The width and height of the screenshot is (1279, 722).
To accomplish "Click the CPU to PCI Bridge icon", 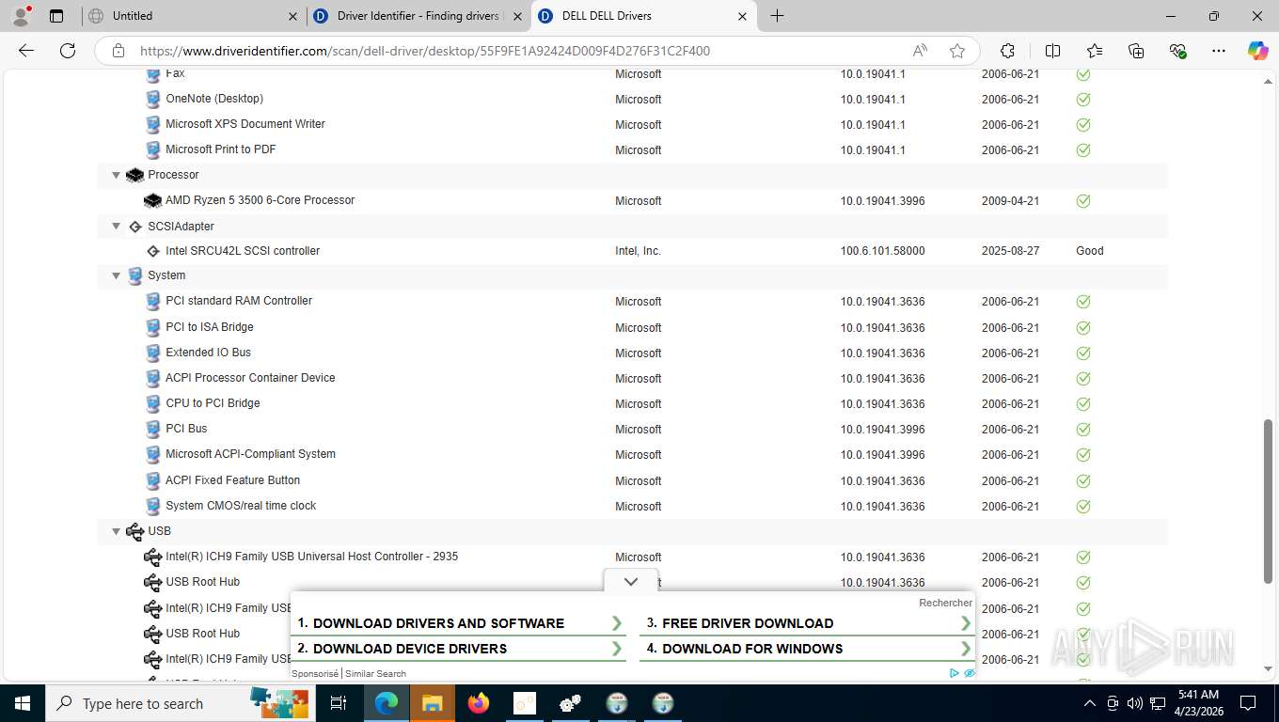I will coord(153,403).
